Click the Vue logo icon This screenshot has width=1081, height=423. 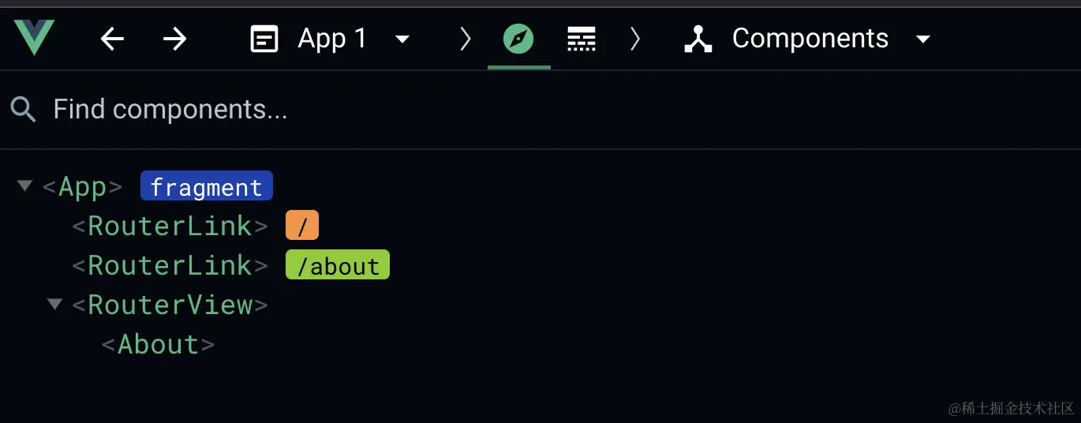tap(34, 38)
